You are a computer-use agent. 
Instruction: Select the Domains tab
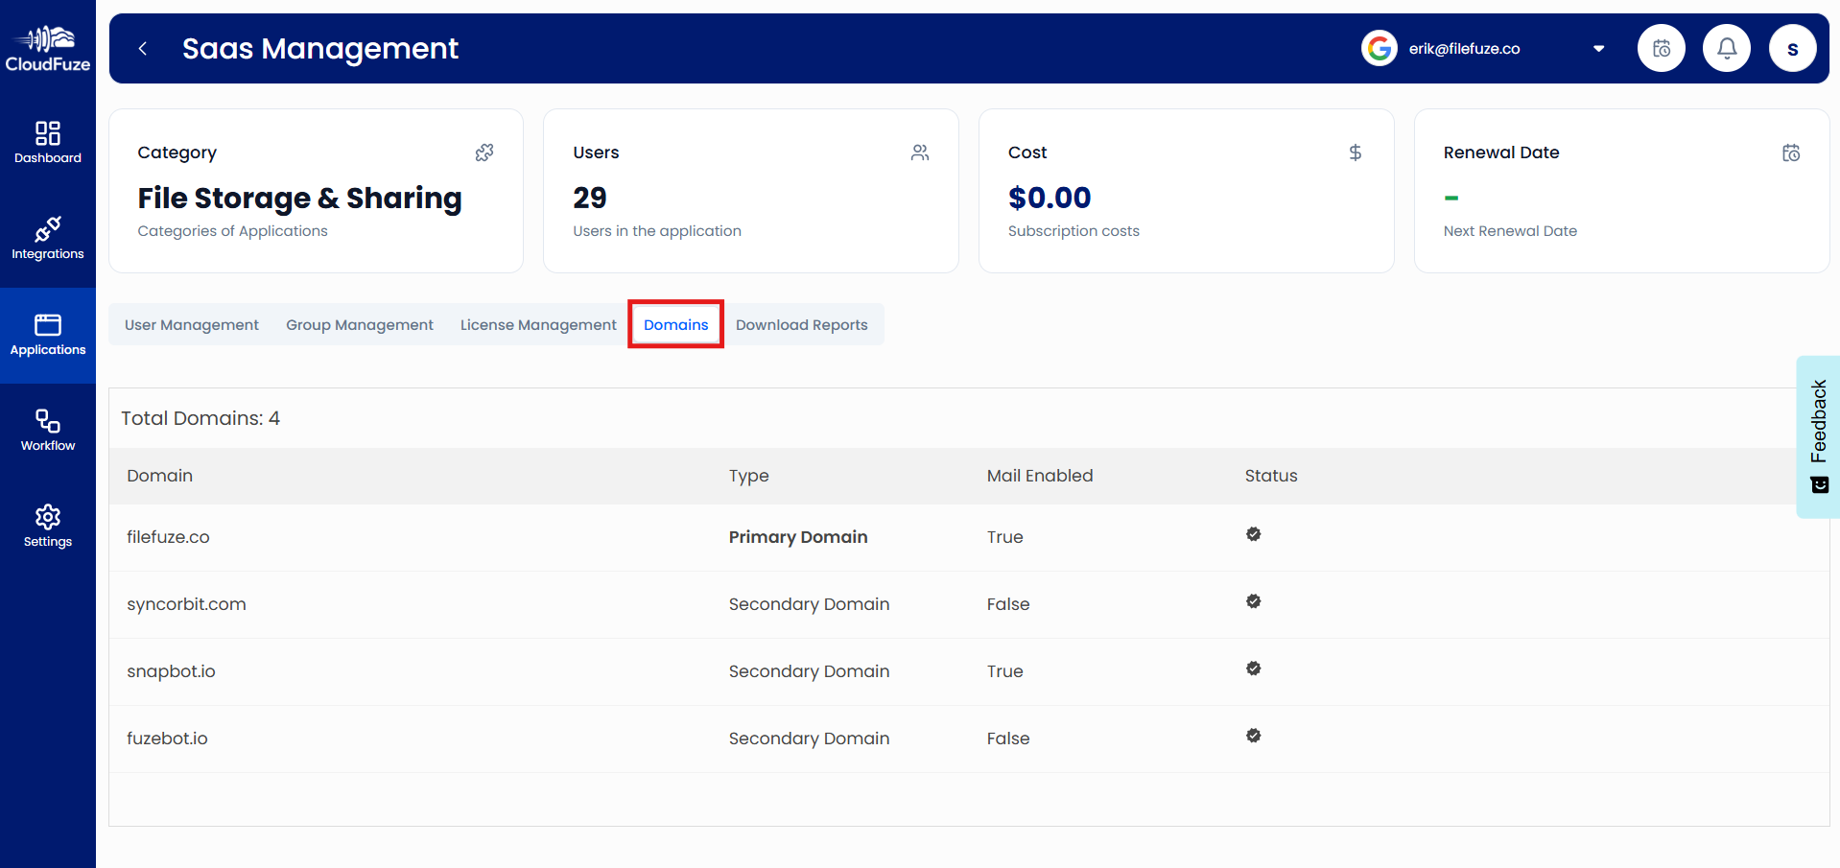coord(675,325)
